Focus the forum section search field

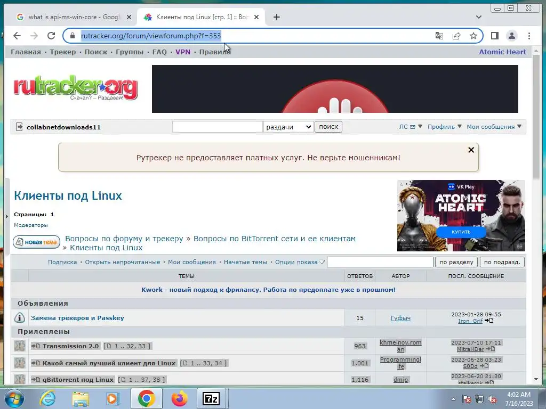click(x=380, y=262)
